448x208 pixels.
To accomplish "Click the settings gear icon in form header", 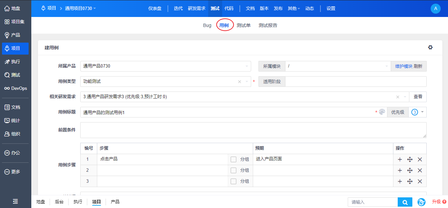I will (x=430, y=48).
